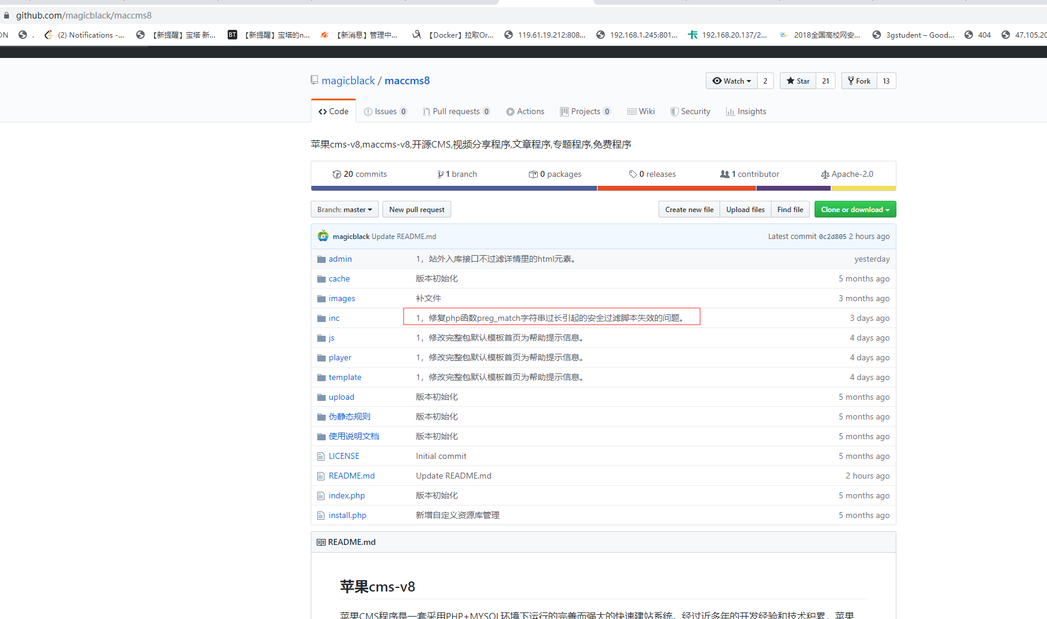This screenshot has height=619, width=1047.
Task: Click the branch icon next to 1 branch
Action: point(440,174)
